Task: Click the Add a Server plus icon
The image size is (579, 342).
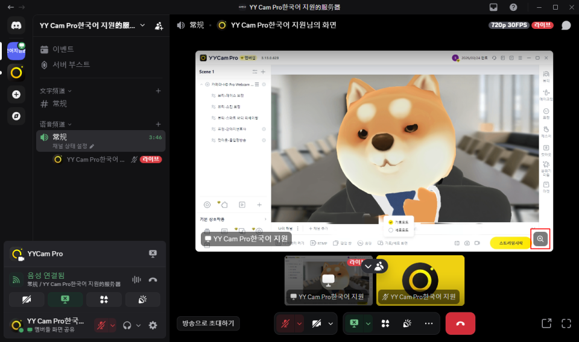Action: pyautogui.click(x=16, y=94)
